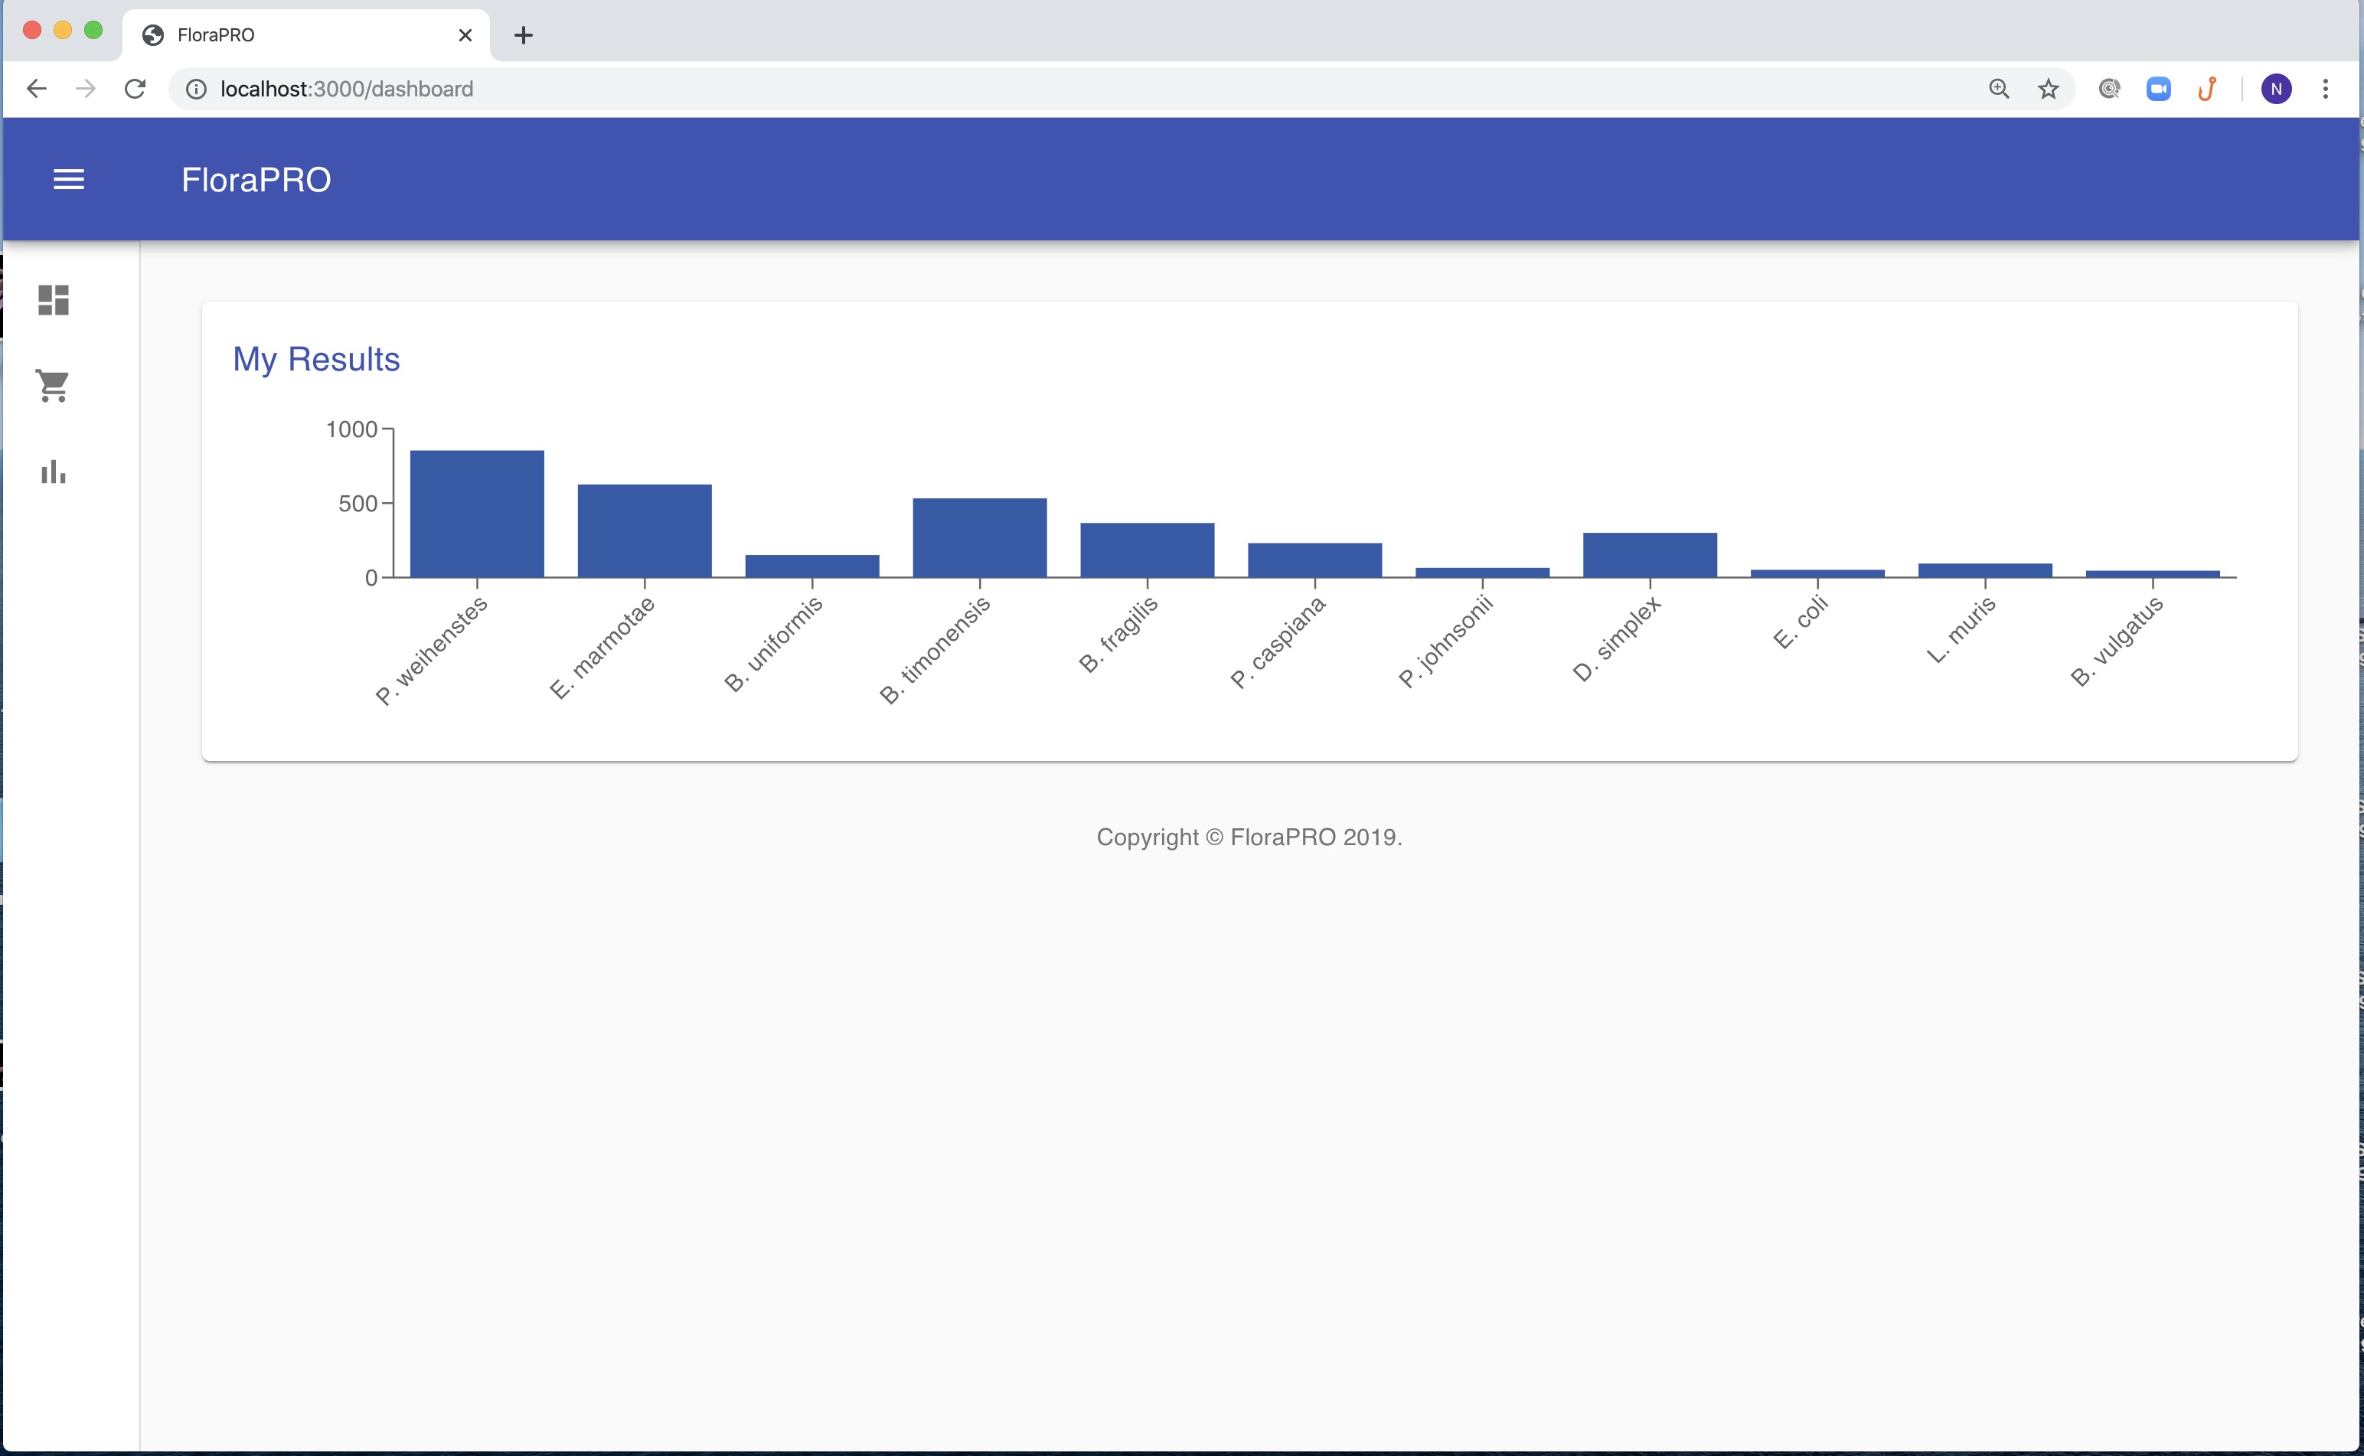This screenshot has height=1456, width=2364.
Task: Click the L. muris axis label
Action: pyautogui.click(x=1961, y=630)
